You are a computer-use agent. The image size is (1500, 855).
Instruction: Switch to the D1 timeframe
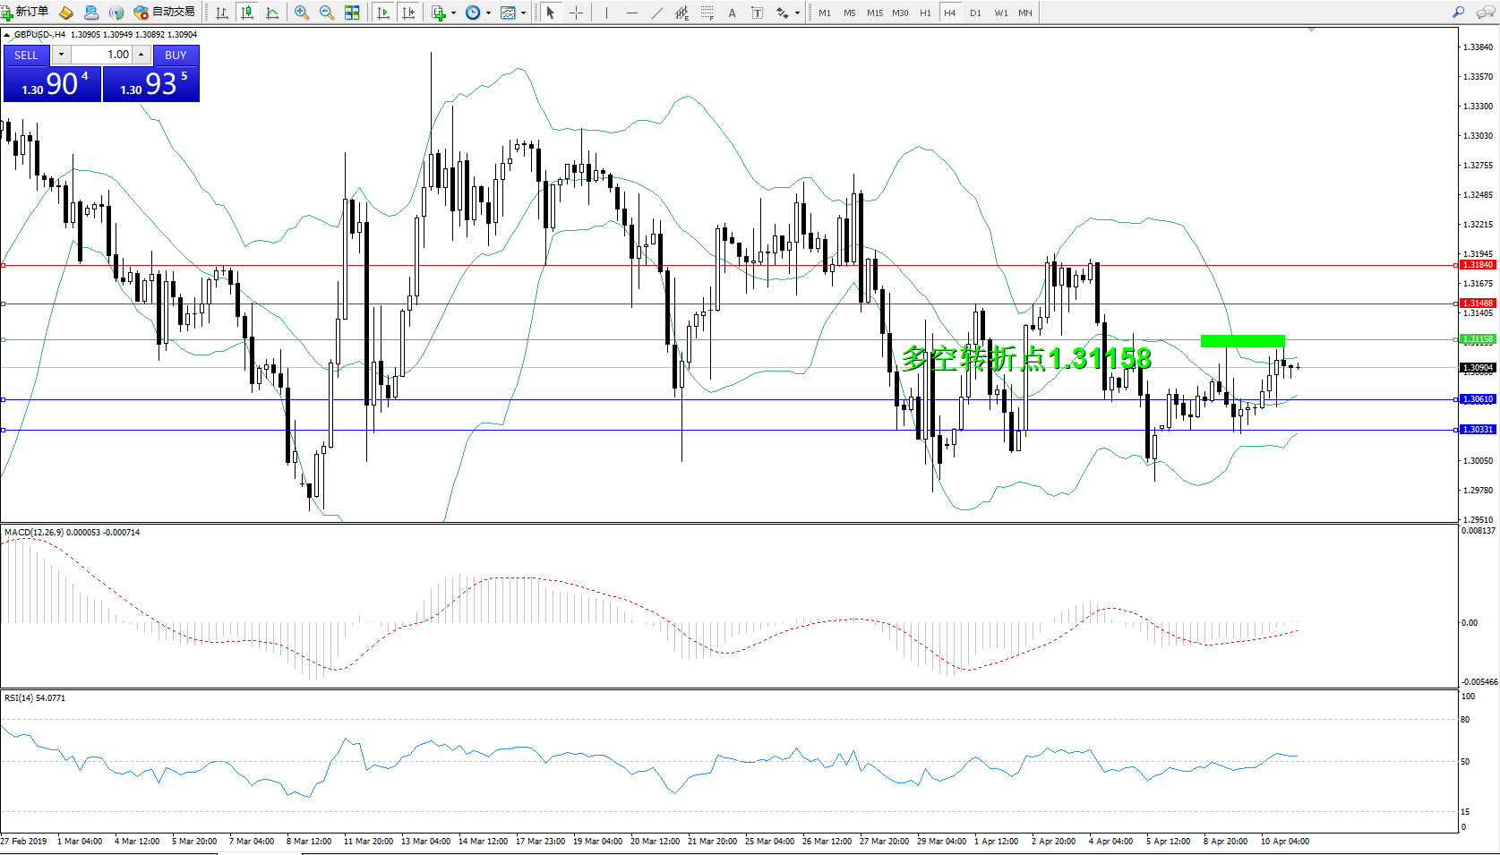975,13
